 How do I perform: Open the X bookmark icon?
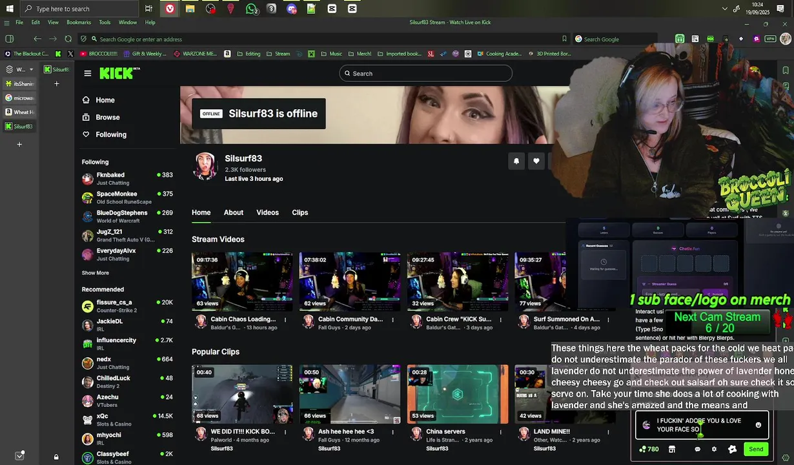70,54
